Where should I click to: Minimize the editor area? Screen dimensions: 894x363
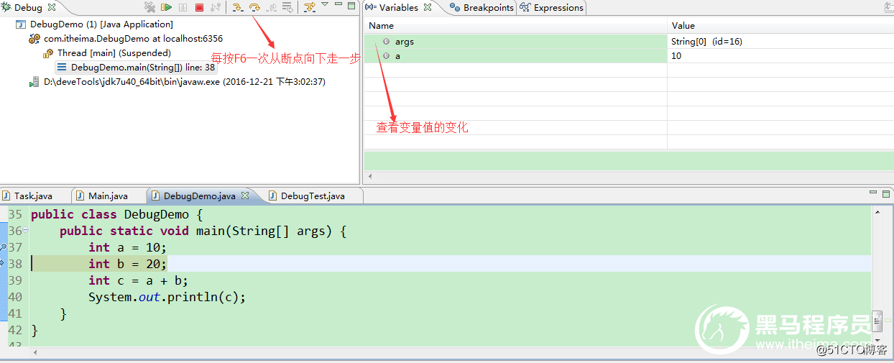[874, 193]
